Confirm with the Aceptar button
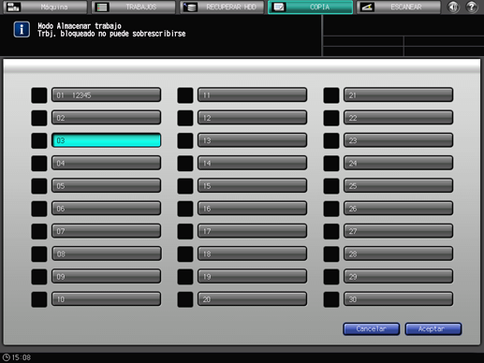This screenshot has height=363, width=484. [433, 329]
